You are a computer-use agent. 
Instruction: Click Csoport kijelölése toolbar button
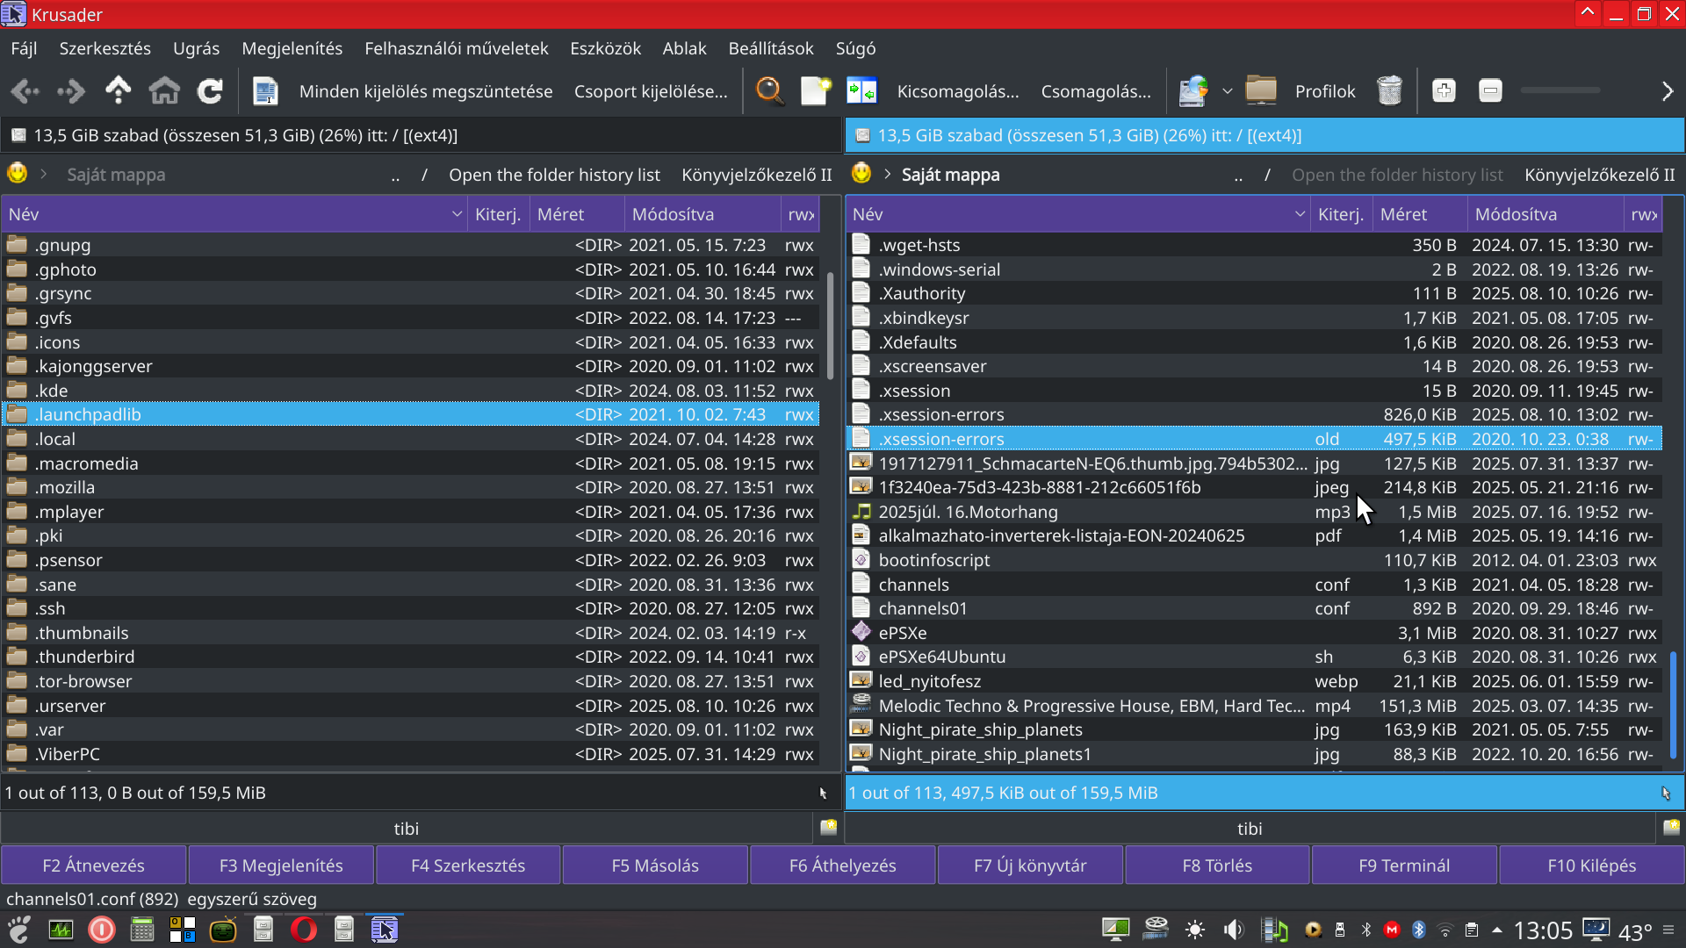point(651,91)
